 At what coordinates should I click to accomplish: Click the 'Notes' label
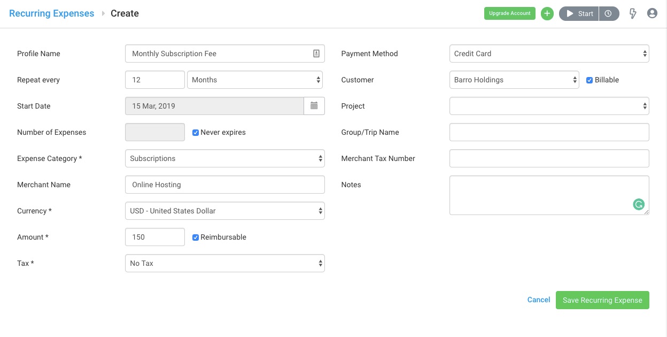(x=351, y=185)
